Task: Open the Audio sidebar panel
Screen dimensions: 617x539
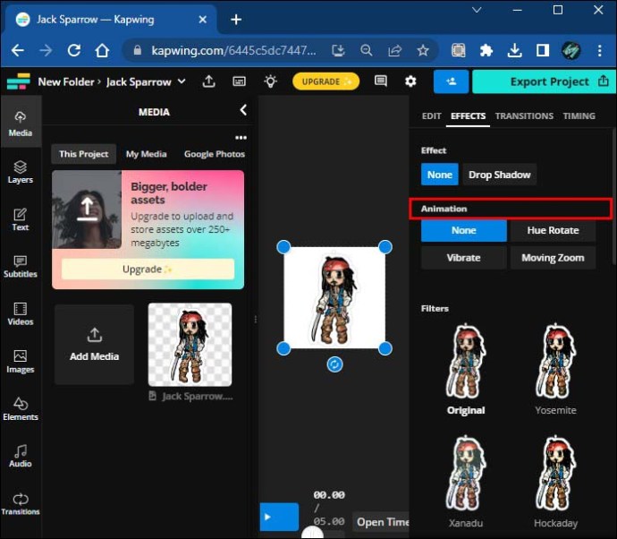Action: tap(20, 456)
